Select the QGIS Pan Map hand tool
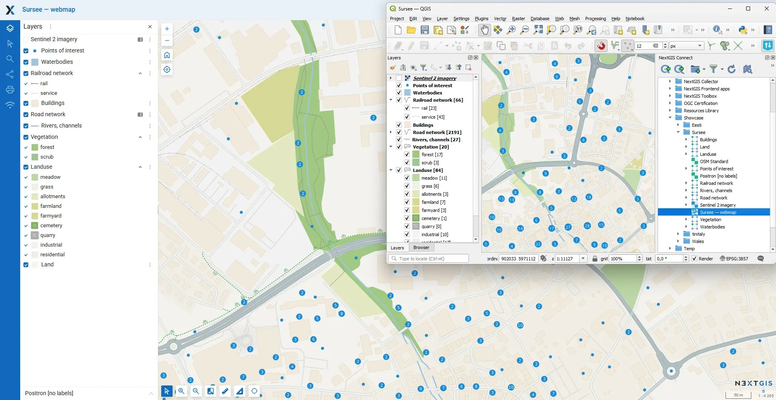 pos(484,30)
